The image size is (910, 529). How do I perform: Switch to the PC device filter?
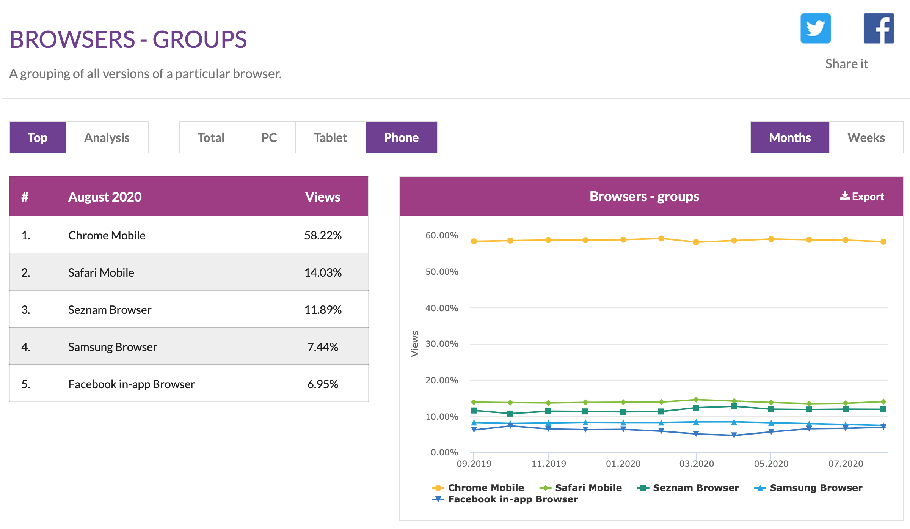269,137
